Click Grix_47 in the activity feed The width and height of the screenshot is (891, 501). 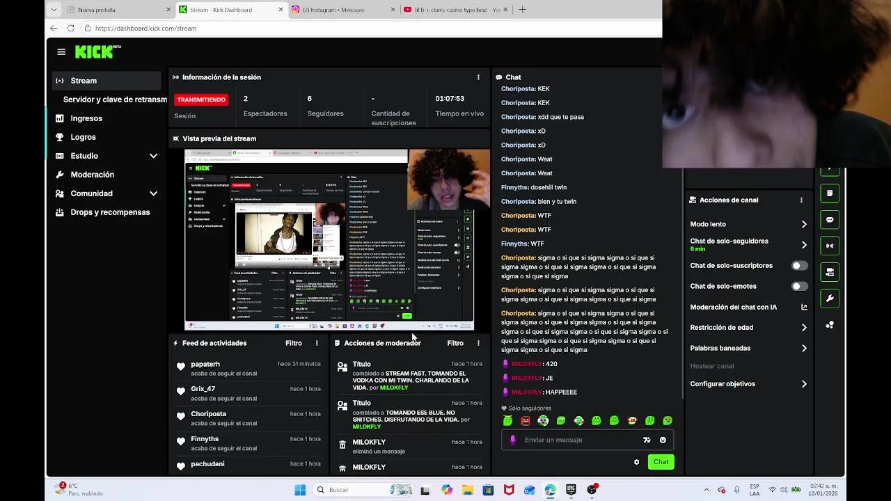[x=203, y=389]
